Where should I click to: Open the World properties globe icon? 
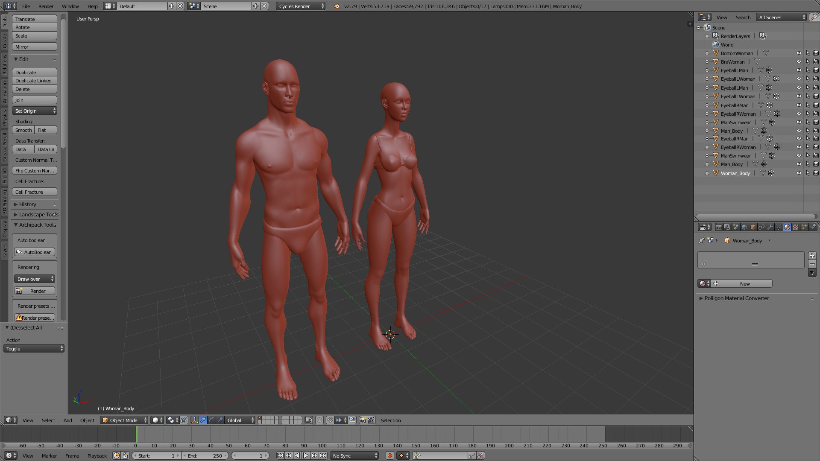click(x=744, y=227)
